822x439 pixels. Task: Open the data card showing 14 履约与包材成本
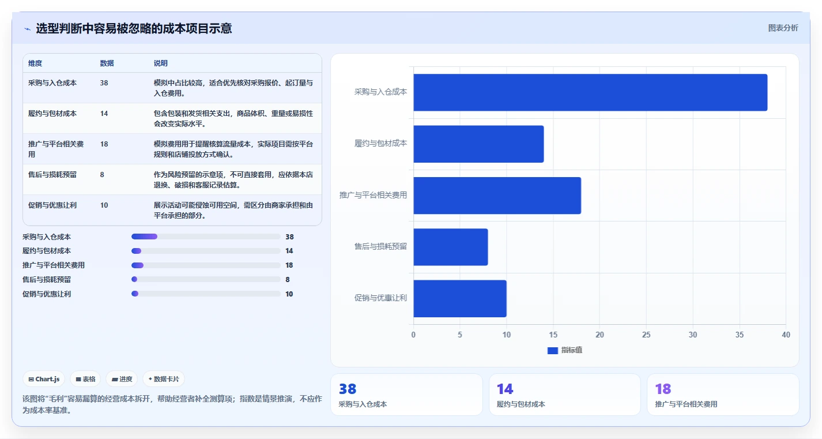pyautogui.click(x=565, y=395)
